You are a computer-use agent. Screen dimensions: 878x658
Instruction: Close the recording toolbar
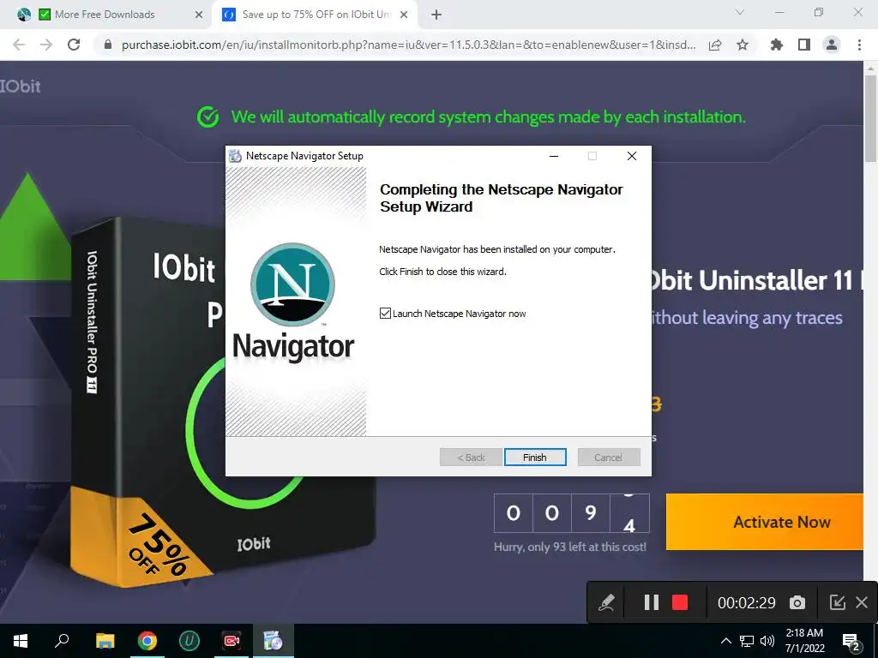point(862,602)
